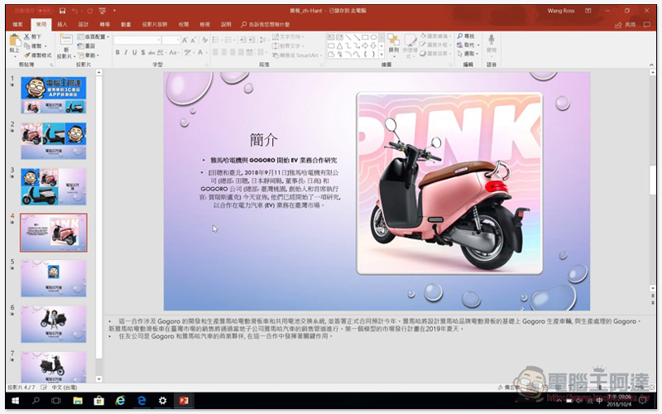This screenshot has height=414, width=662.
Task: Click the slide title 簡介
Action: click(x=263, y=139)
